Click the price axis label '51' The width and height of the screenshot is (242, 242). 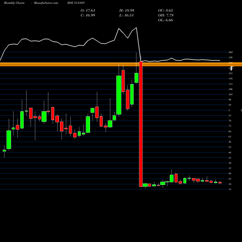[x=230, y=147]
